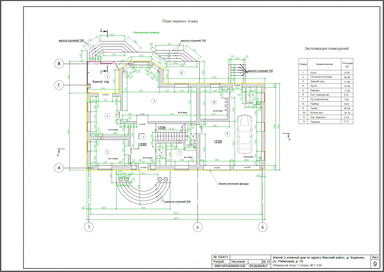Select the 'Гараж' row in the room table

pos(321,108)
